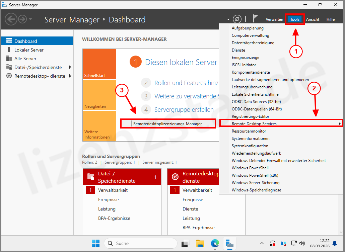
Task: Click Remotedesktopdienste tile header
Action: 193,177
